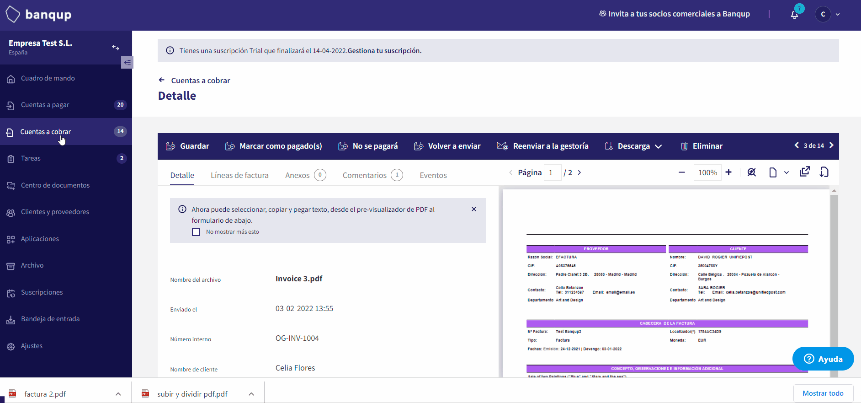861x403 pixels.
Task: Switch to Líneas de factura tab
Action: (239, 175)
